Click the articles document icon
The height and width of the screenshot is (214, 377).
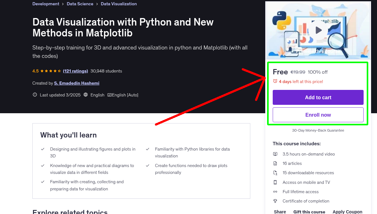[x=275, y=163]
